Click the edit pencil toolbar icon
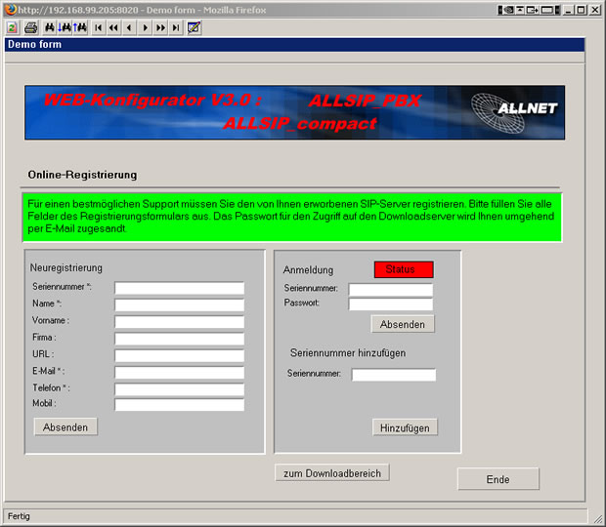Viewport: 606px width, 527px height. pyautogui.click(x=194, y=27)
